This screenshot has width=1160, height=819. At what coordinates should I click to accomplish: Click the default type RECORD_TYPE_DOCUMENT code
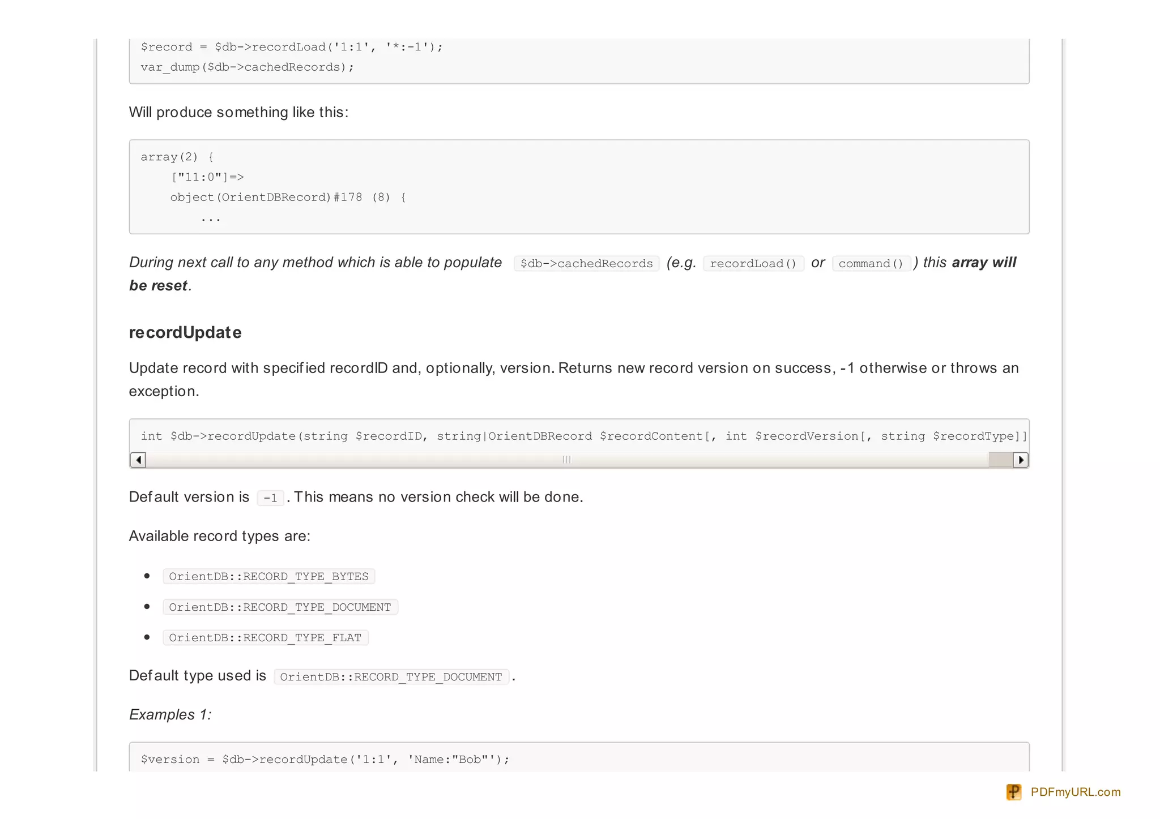(x=391, y=677)
